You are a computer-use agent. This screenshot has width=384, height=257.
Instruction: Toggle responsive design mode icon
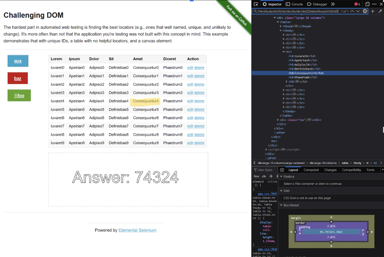(x=367, y=4)
